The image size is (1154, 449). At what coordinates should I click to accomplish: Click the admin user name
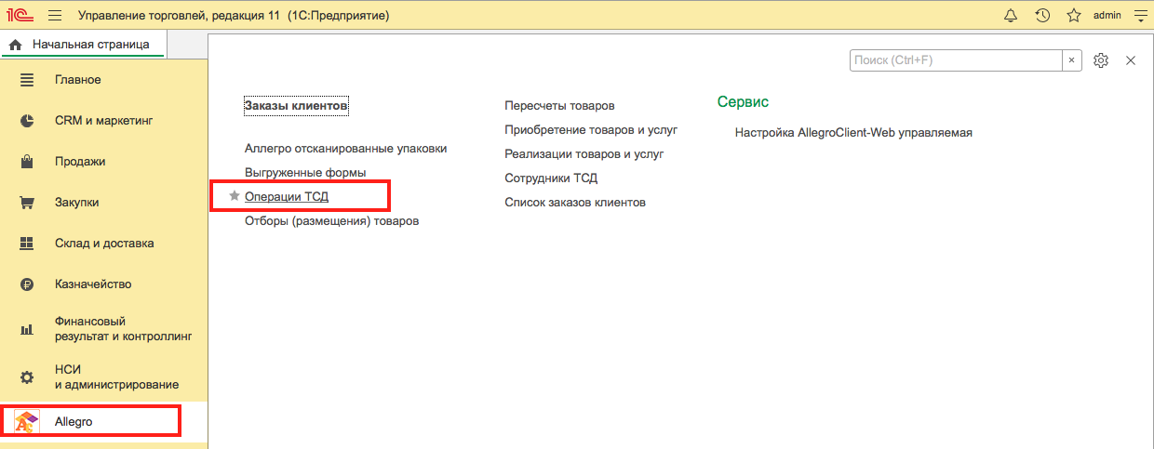(x=1107, y=15)
